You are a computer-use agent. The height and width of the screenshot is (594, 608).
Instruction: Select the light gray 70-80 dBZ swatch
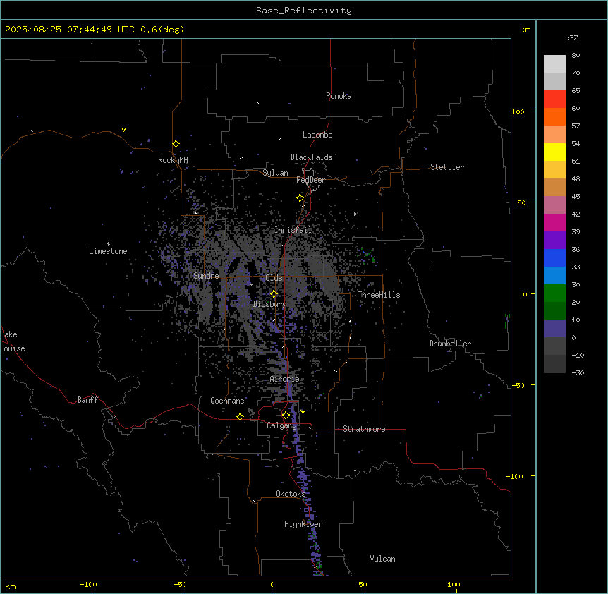(554, 63)
